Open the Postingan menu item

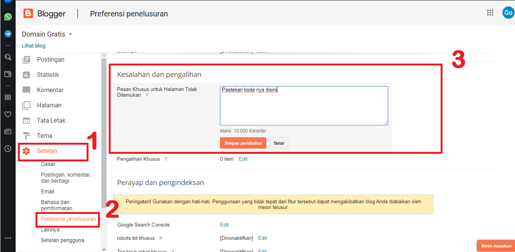coord(50,60)
